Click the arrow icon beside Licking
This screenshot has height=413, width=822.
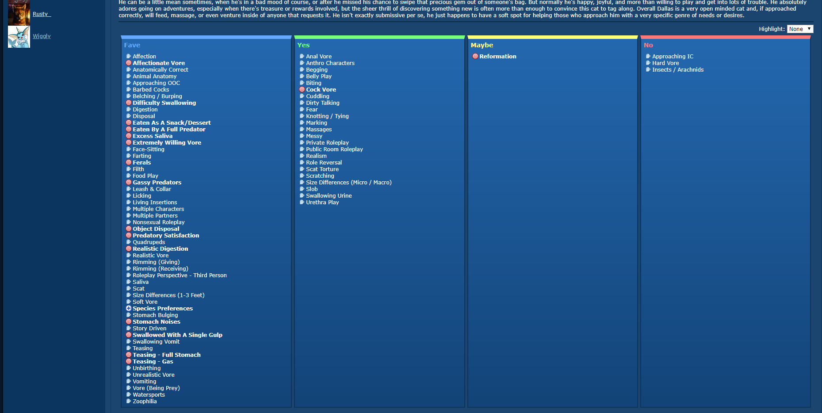[x=129, y=195]
